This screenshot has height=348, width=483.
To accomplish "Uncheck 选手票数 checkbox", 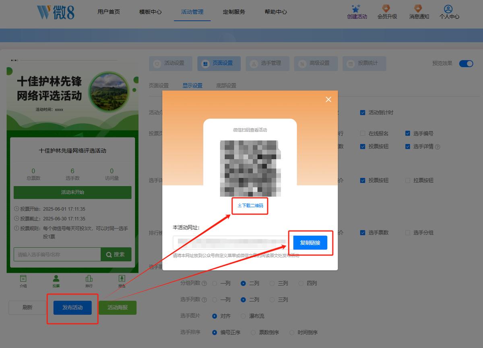I will click(363, 233).
